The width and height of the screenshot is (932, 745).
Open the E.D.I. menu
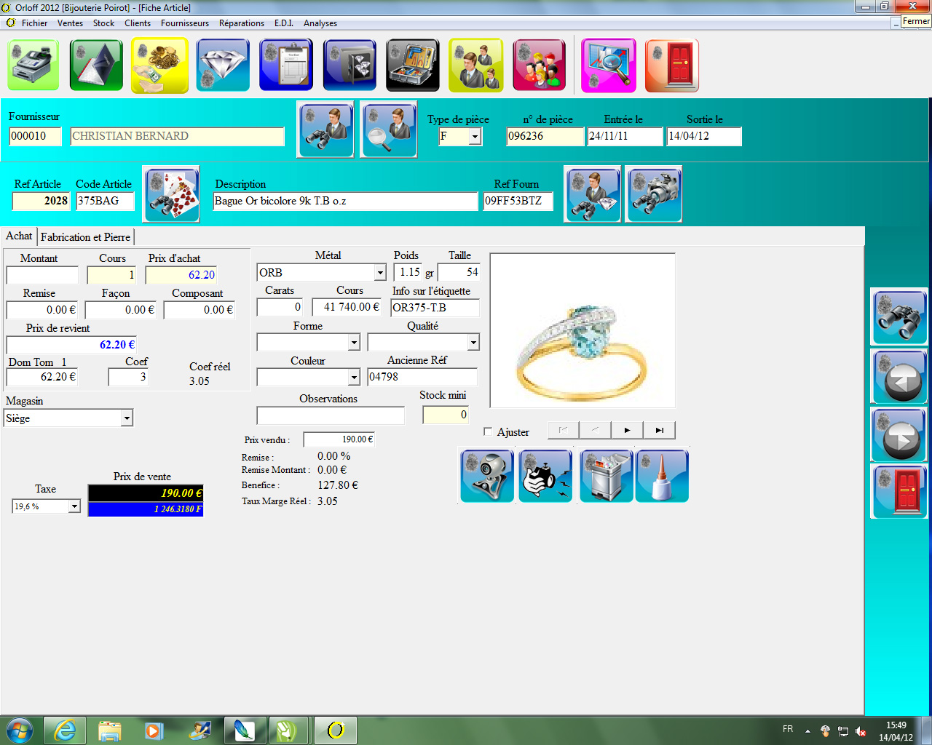click(x=284, y=23)
